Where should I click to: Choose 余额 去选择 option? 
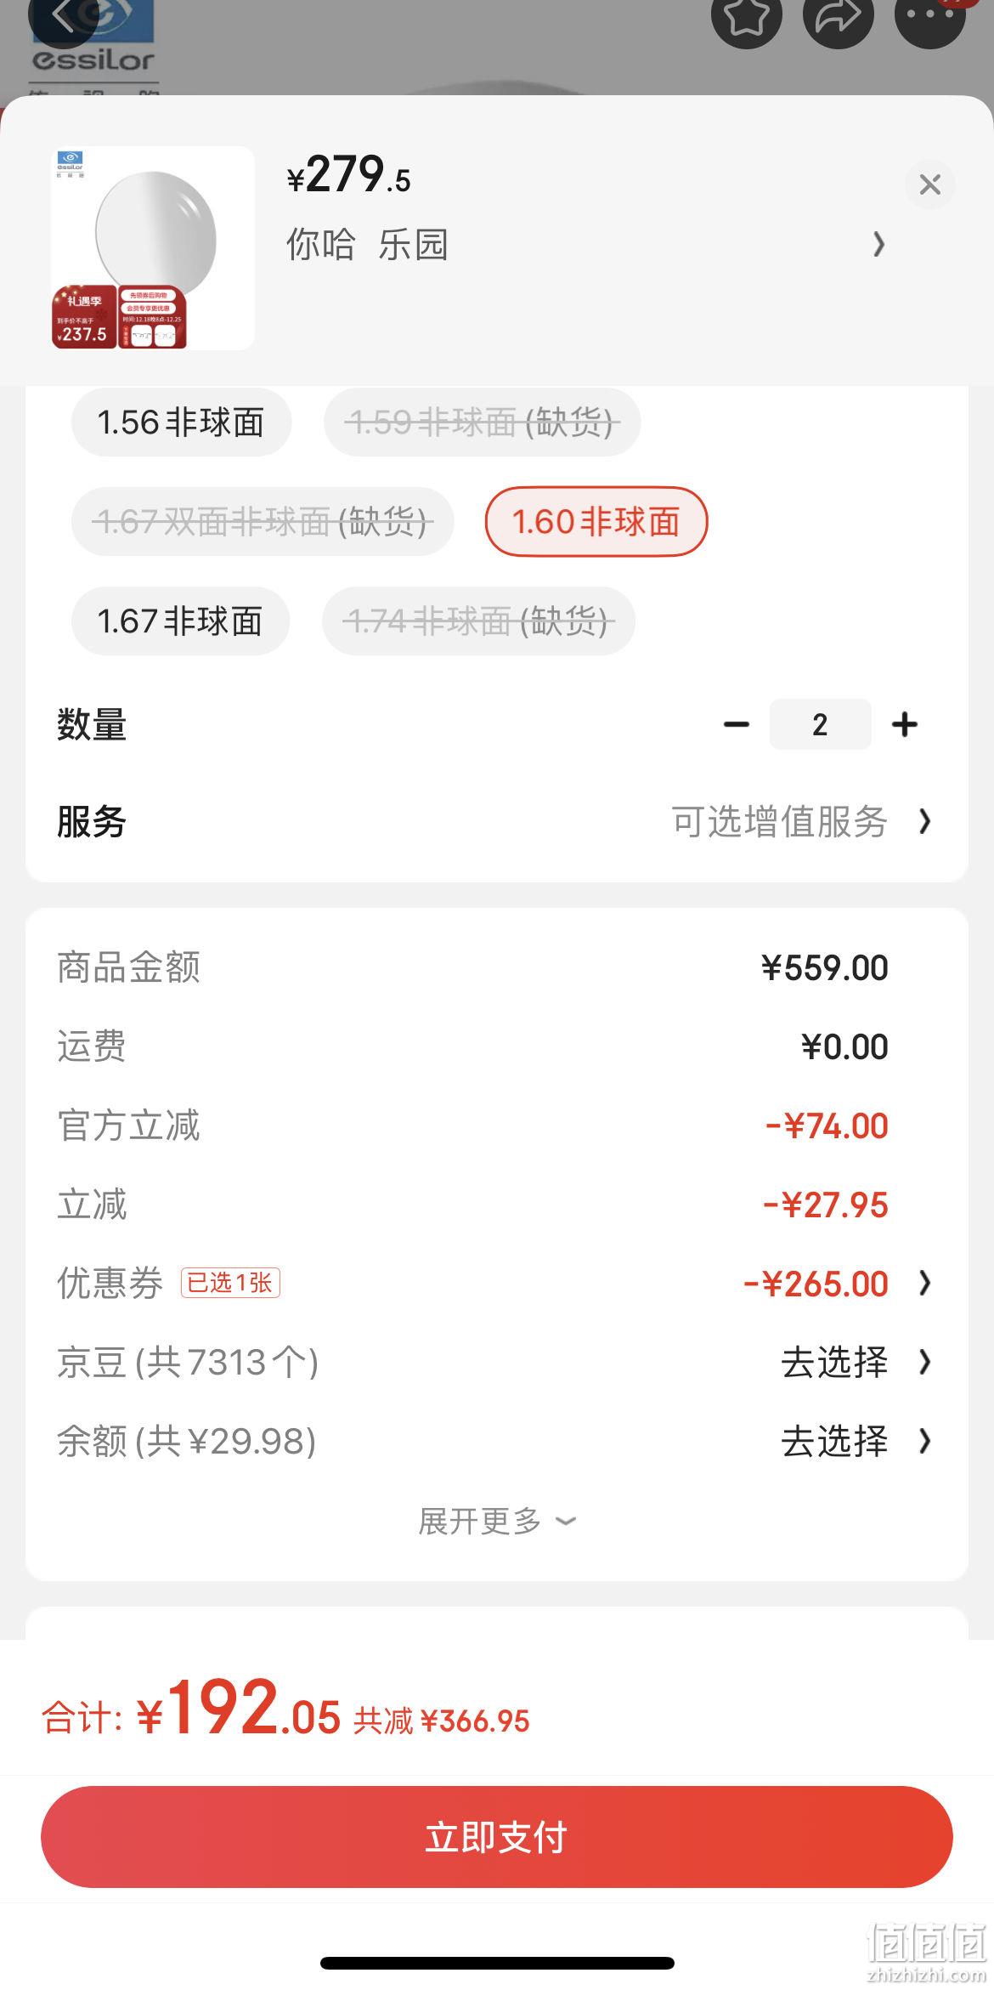point(856,1442)
